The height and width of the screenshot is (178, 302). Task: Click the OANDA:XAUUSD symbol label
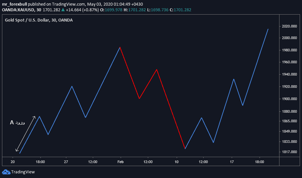[17, 10]
